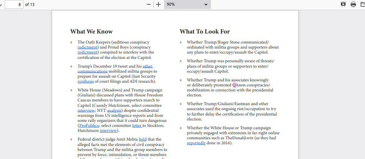Open the final Hutchinson 'interview' link
365x159 pixels.
coord(108,131)
